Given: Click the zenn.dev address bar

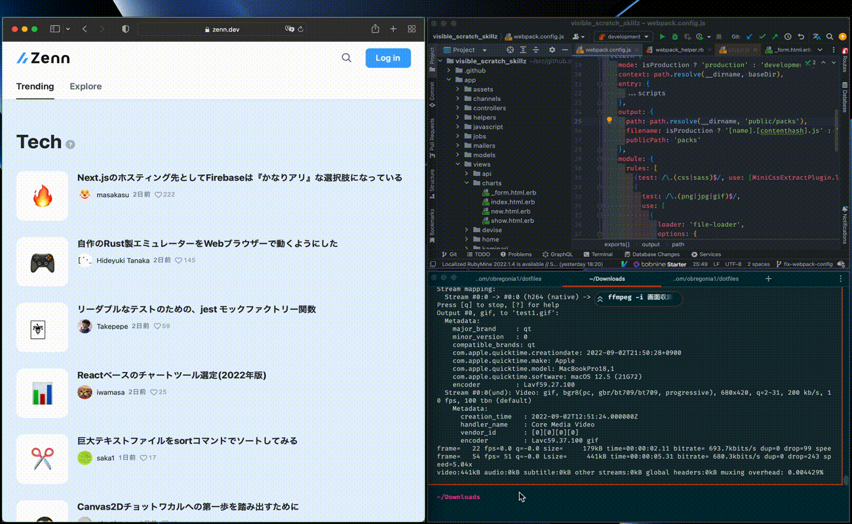Looking at the screenshot, I should [x=222, y=29].
